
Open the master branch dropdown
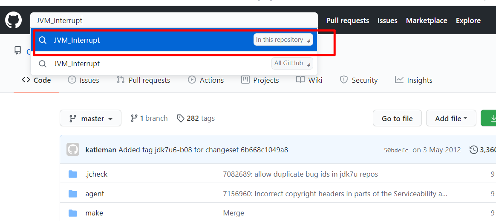[90, 118]
